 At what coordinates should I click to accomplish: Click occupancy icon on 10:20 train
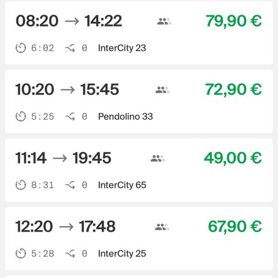coord(163,90)
